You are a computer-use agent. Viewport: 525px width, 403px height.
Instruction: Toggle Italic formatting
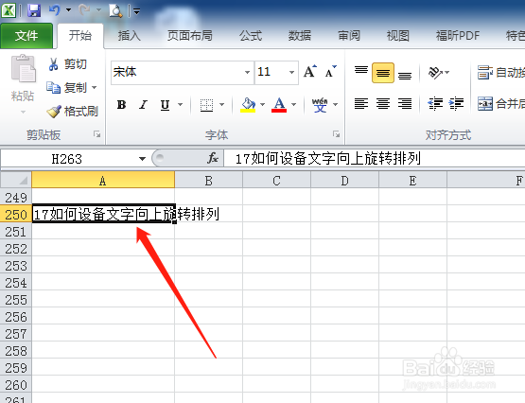tap(143, 105)
